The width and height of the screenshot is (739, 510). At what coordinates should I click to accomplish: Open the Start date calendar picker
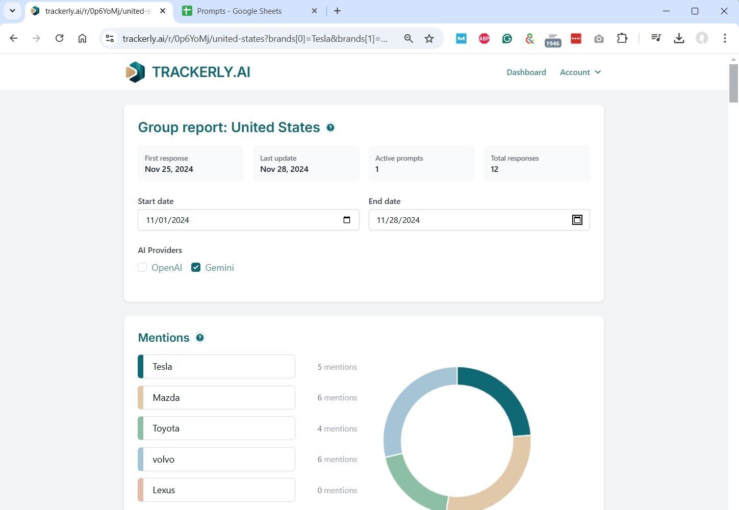coord(347,220)
